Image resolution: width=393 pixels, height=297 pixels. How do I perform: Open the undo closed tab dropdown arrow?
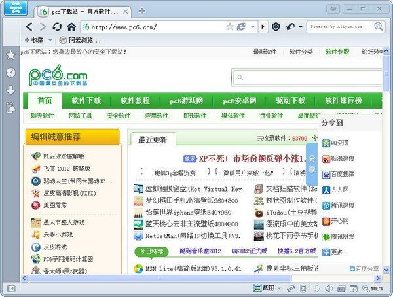(299, 27)
